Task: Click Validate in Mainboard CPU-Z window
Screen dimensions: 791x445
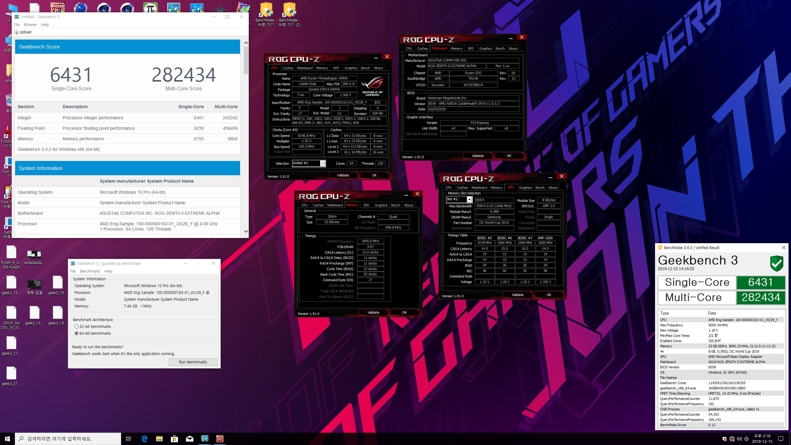Action: 478,156
